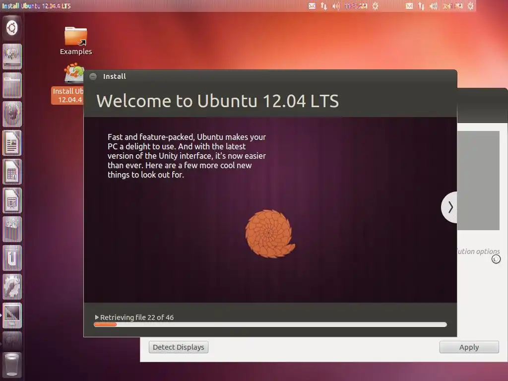Click the installation progress bar
Image resolution: width=508 pixels, height=381 pixels.
click(270, 324)
